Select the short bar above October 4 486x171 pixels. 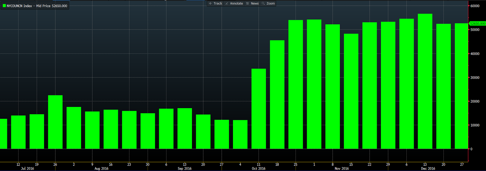(240, 135)
